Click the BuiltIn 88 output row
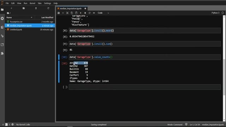 point(79,69)
